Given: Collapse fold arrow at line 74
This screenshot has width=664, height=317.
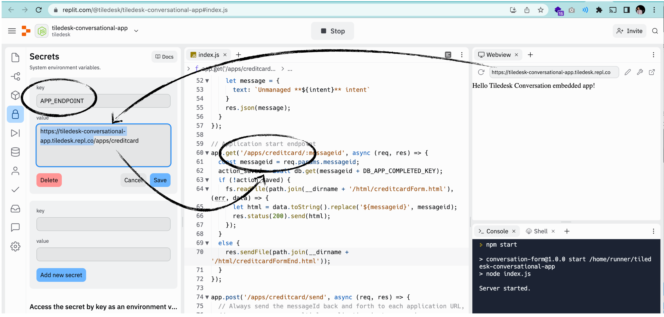Looking at the screenshot, I should 207,297.
